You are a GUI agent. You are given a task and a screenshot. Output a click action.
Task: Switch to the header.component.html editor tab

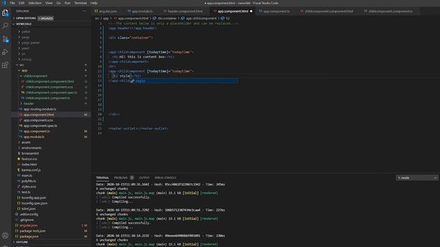(184, 11)
